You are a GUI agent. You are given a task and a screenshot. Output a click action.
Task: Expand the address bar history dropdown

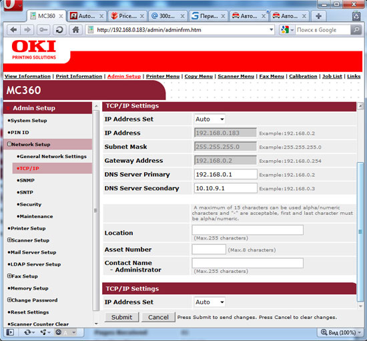[271, 30]
